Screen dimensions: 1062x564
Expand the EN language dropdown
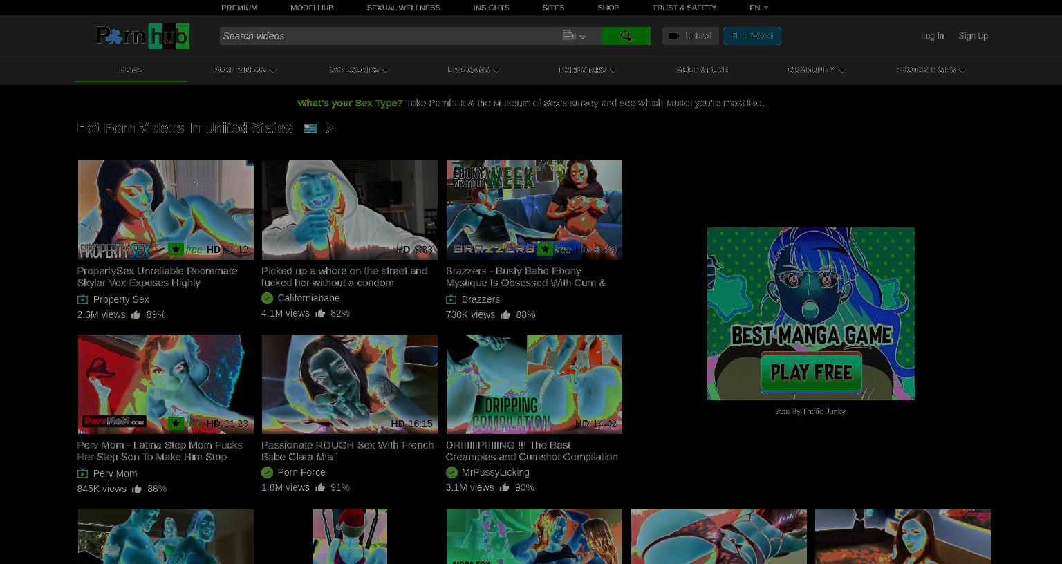758,8
